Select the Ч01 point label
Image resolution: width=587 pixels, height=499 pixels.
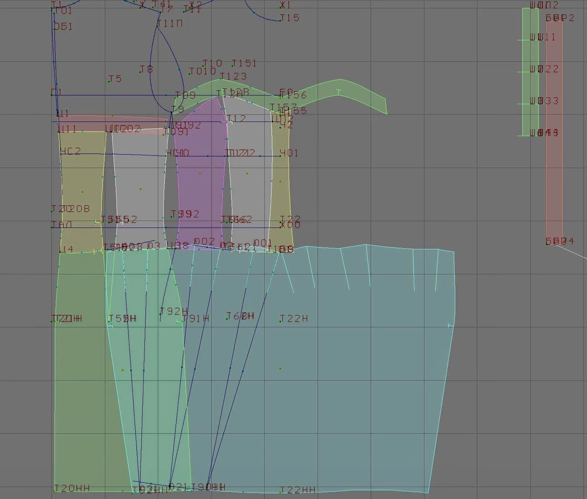click(289, 153)
